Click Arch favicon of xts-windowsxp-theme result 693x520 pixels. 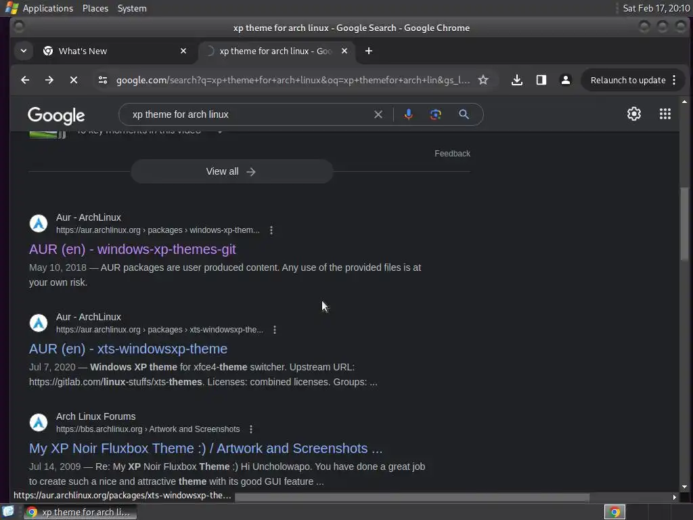(39, 323)
